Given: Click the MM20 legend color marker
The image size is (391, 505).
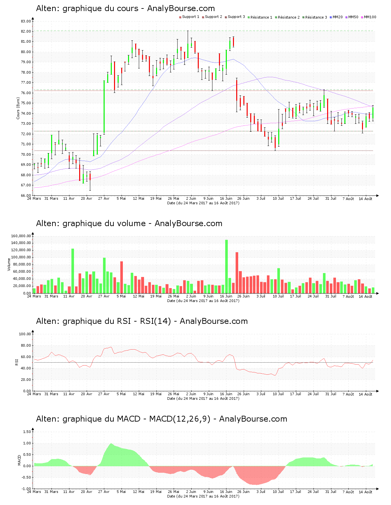Looking at the screenshot, I should [x=331, y=17].
